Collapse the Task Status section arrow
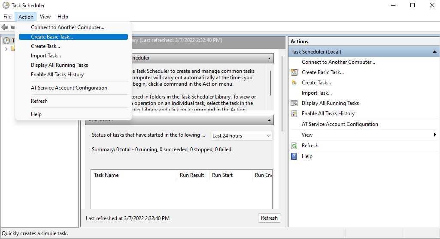The height and width of the screenshot is (239, 440). [270, 120]
